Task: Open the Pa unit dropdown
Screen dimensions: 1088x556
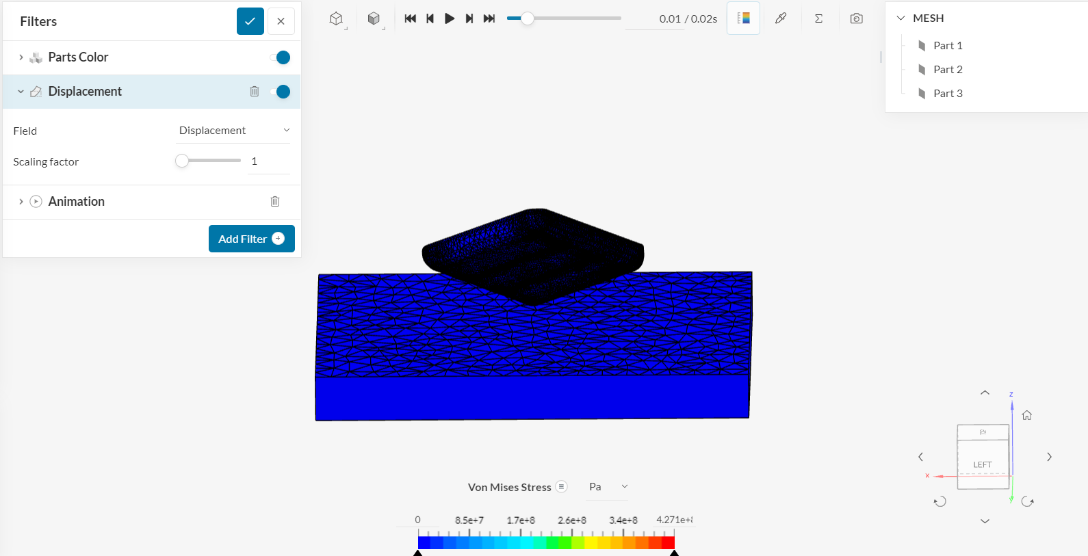Action: (x=608, y=487)
